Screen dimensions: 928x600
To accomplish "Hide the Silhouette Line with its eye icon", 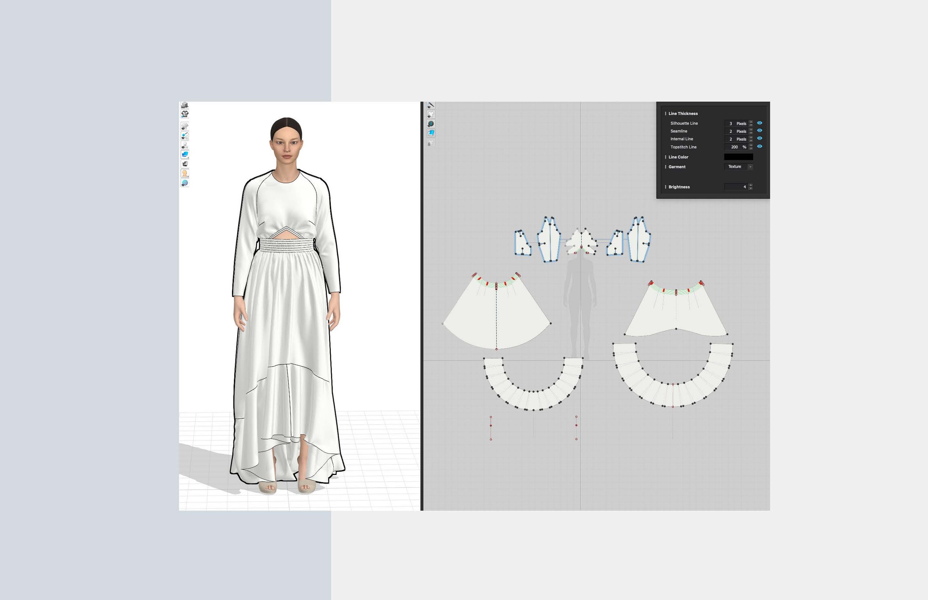I will click(759, 123).
